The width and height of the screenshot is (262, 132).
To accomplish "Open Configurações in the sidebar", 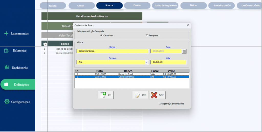I will [20, 102].
